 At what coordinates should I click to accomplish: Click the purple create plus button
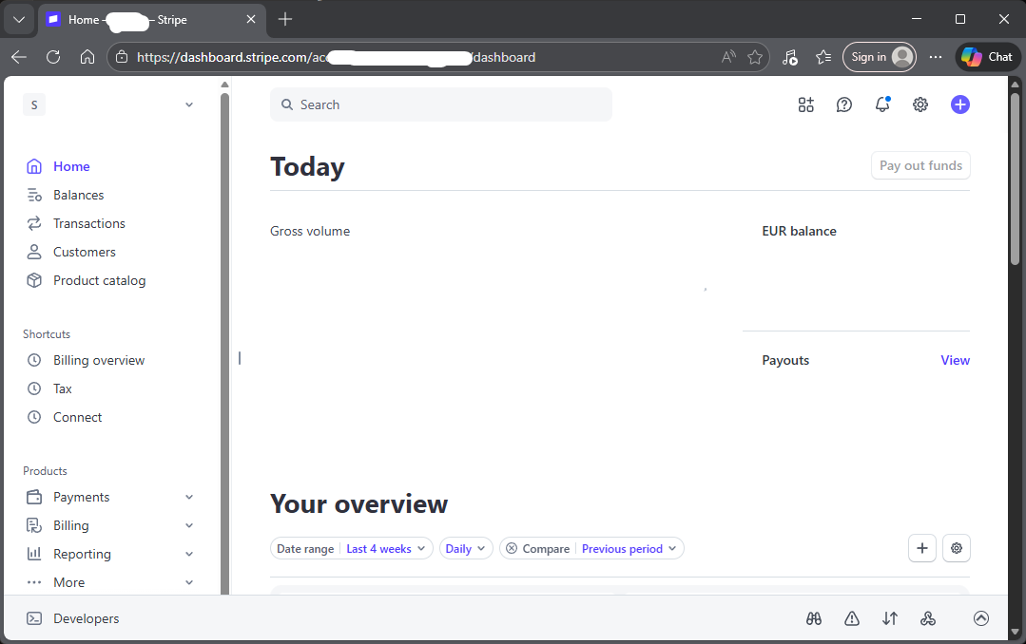[960, 104]
